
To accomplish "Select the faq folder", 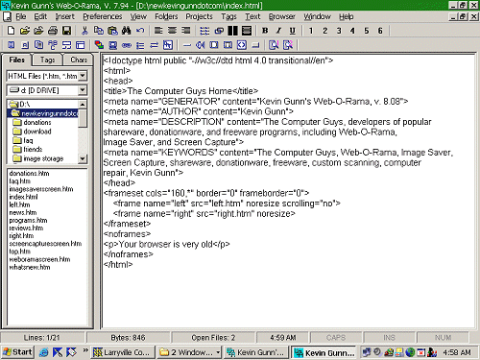I will [x=28, y=140].
